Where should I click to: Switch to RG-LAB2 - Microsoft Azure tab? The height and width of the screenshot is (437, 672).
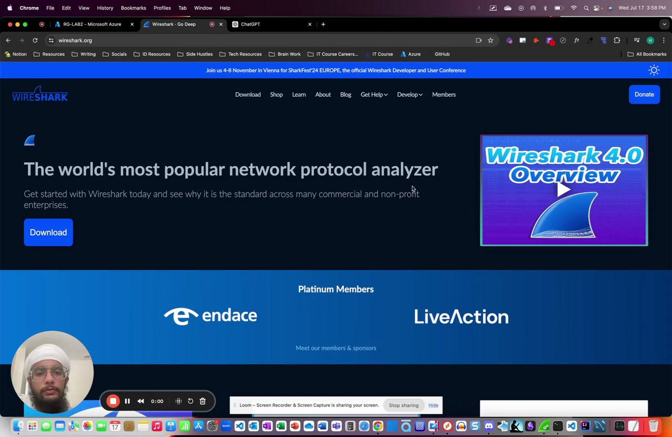[94, 24]
